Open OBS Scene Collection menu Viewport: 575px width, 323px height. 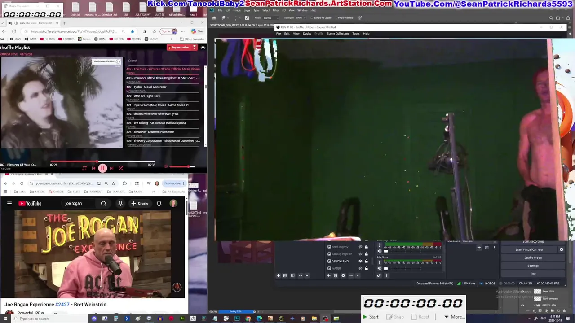coord(338,34)
